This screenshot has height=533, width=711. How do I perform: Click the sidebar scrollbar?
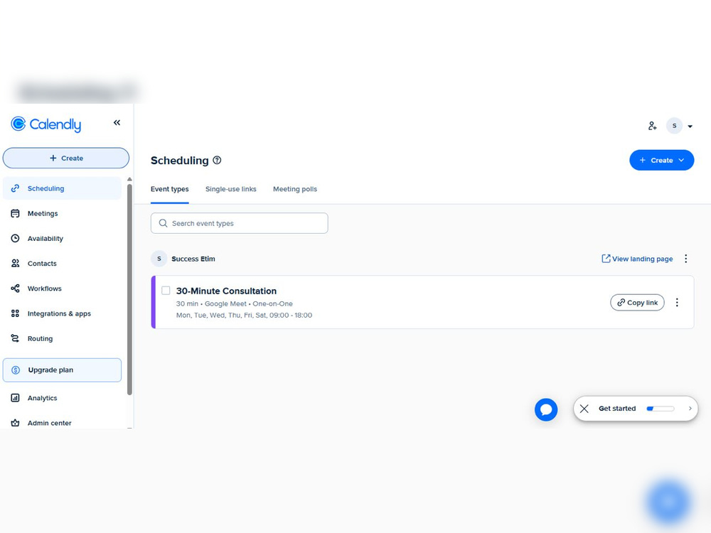click(x=129, y=289)
